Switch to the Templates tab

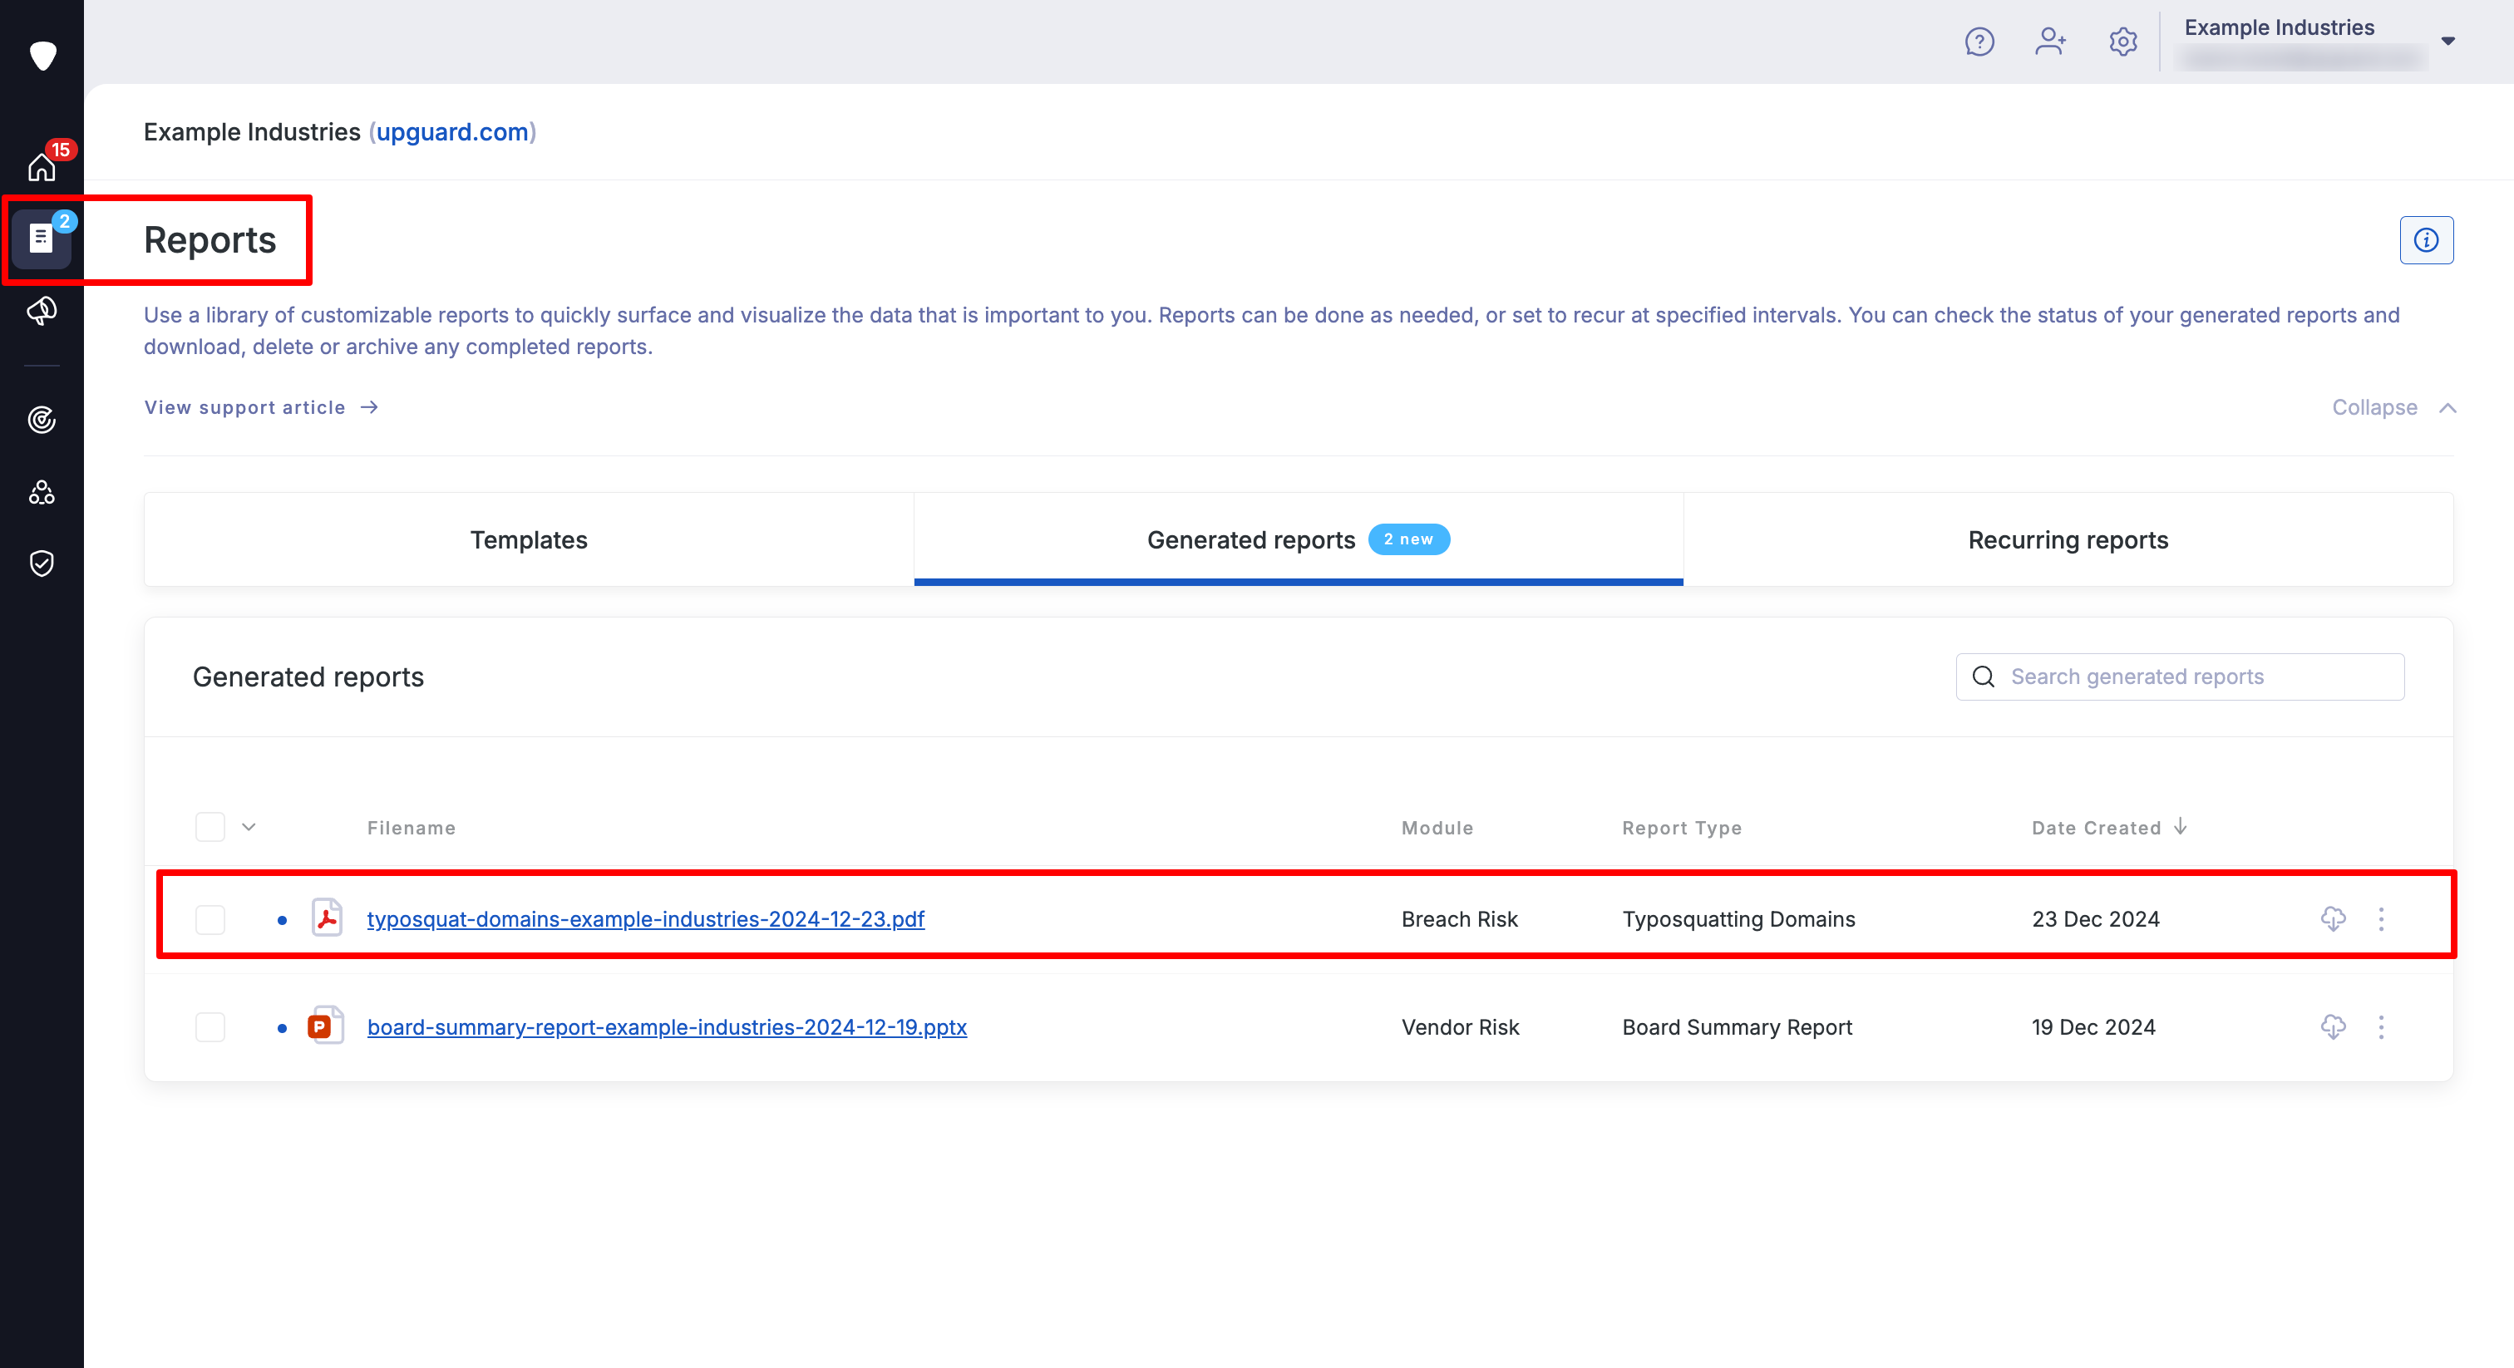[x=529, y=539]
